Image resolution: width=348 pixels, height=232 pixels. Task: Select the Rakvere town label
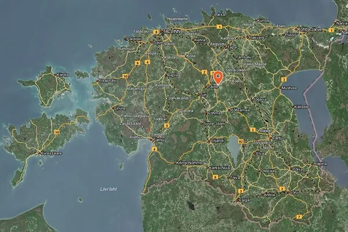(x=257, y=38)
